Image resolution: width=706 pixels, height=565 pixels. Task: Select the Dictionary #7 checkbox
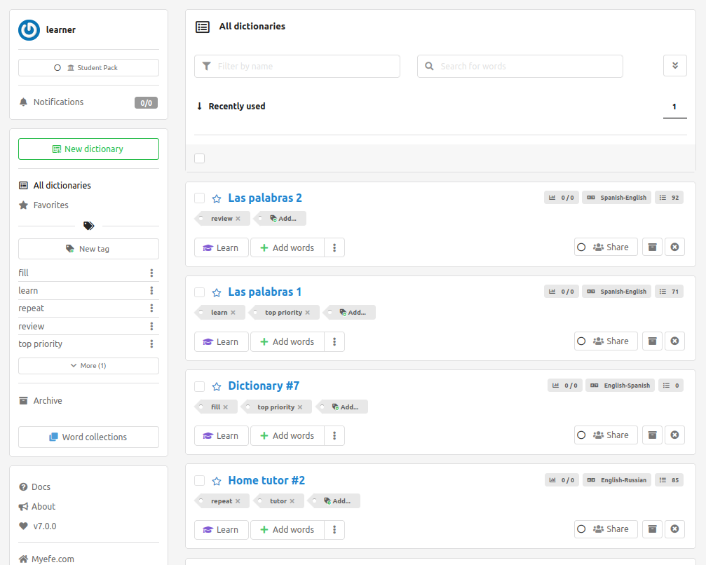pos(200,386)
